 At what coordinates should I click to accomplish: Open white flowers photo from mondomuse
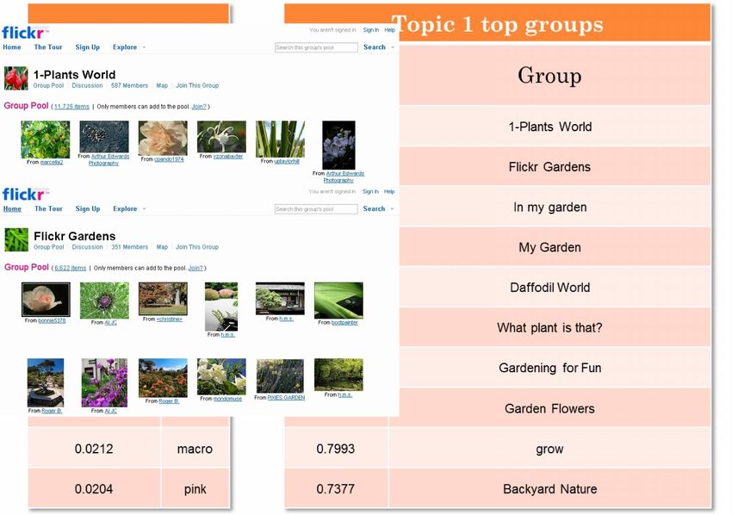click(x=221, y=377)
